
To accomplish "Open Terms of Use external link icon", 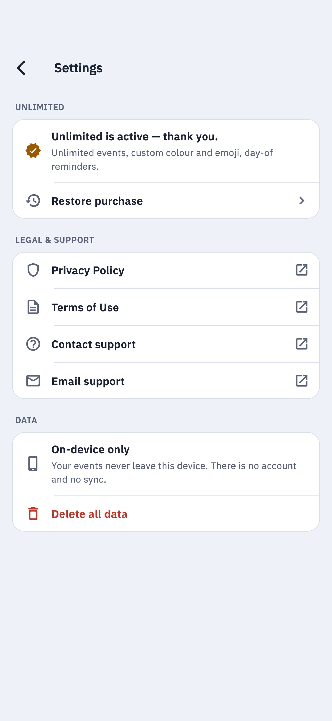I will coord(302,307).
